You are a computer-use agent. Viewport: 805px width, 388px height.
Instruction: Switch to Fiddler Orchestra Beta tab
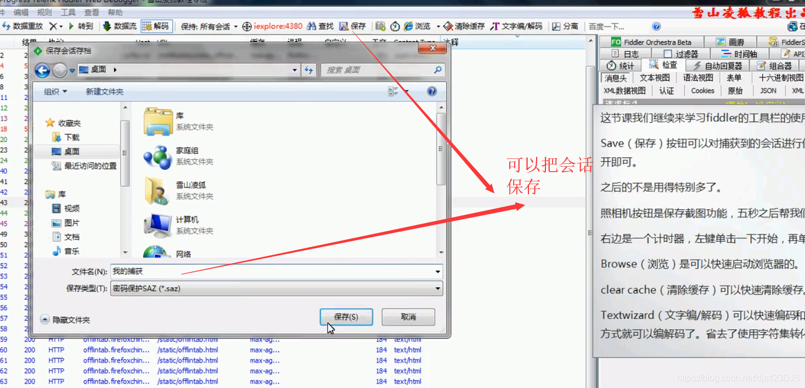pyautogui.click(x=651, y=42)
